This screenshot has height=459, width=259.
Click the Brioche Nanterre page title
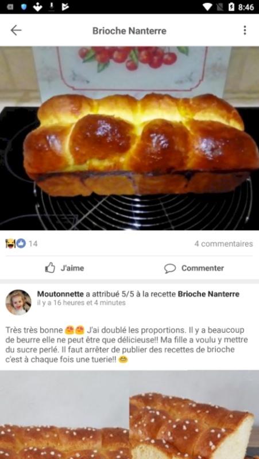(x=129, y=31)
